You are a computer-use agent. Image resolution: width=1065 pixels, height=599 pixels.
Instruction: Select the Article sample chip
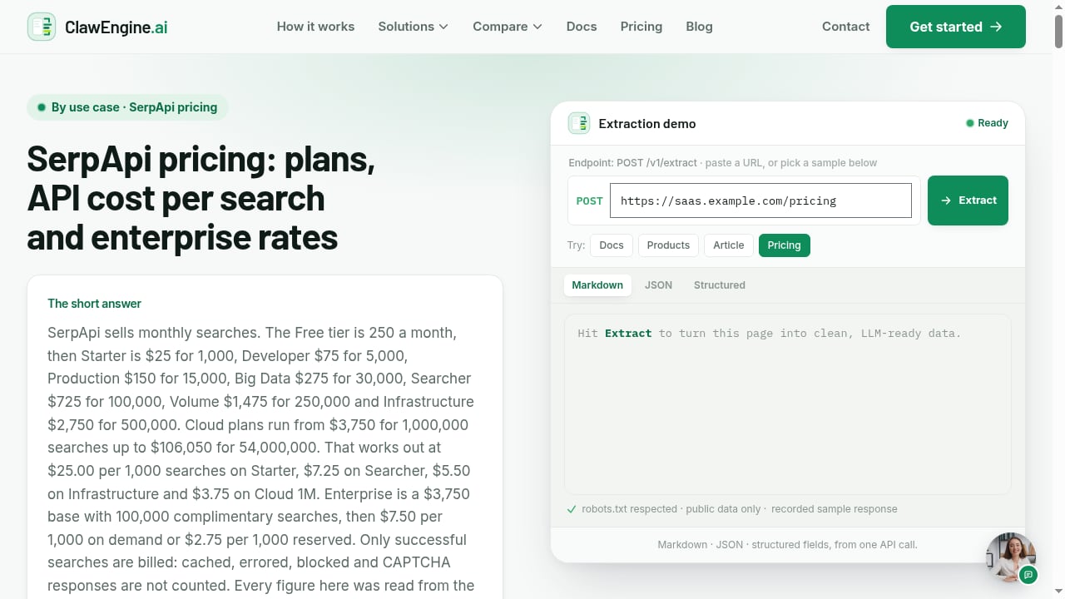click(729, 245)
